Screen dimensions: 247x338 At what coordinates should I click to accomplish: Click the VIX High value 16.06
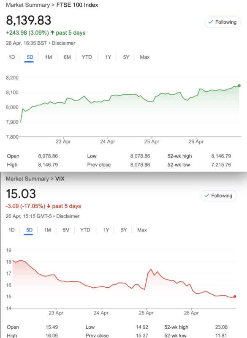tap(52, 335)
